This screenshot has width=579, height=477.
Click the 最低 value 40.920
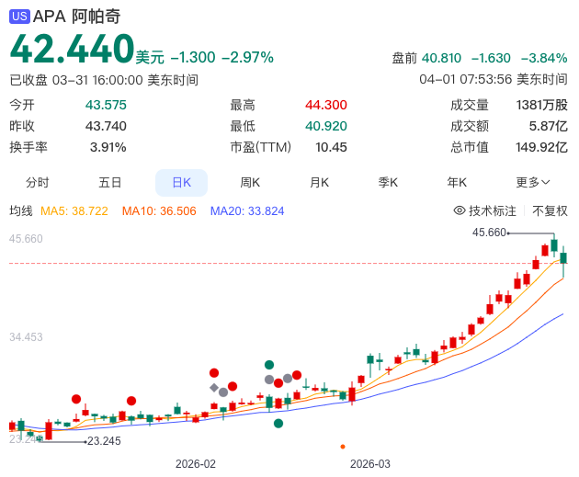tap(326, 126)
